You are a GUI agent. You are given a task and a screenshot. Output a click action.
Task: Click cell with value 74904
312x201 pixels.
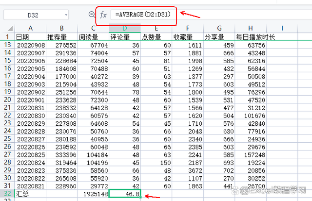(93, 53)
